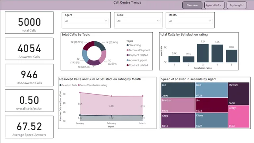Viewport: 254px width, 143px height.
Task: Click the Sum of Satisfaction rating legend entry
Action: click(x=92, y=85)
